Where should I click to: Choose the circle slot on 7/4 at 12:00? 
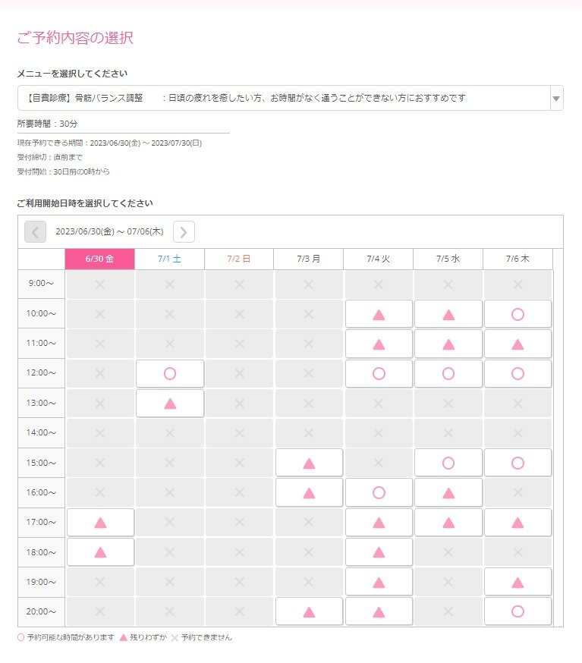379,374
